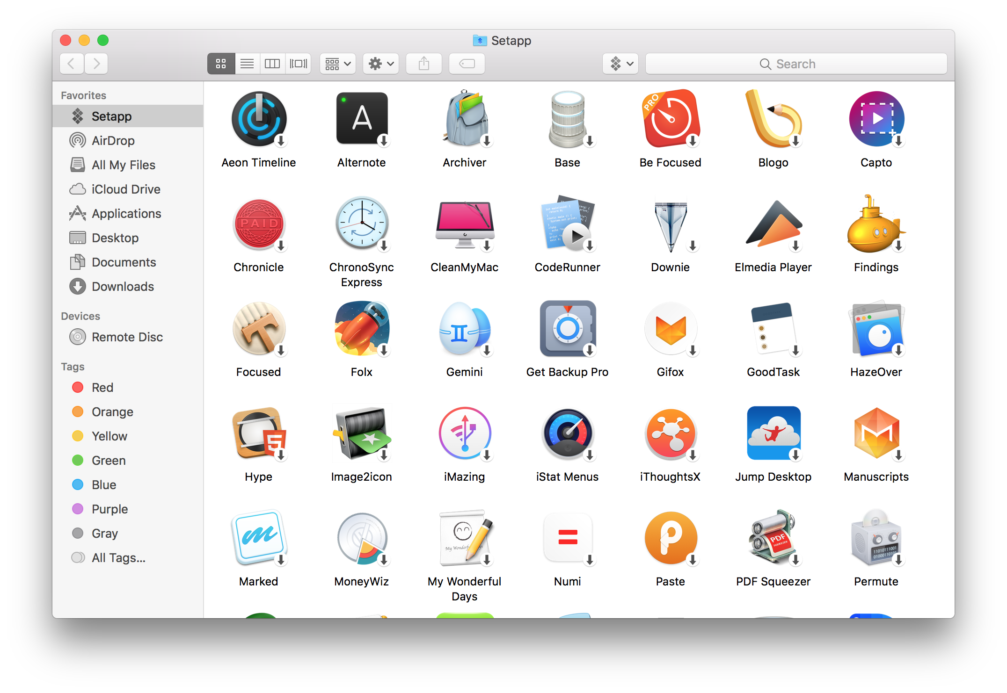Click the Share button in the toolbar

pos(423,64)
